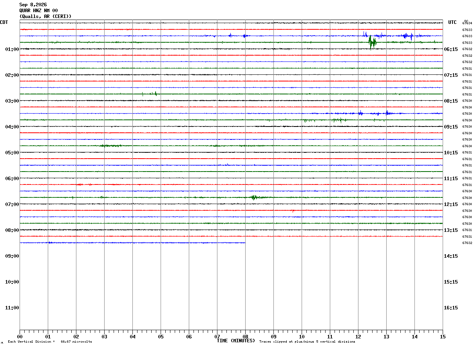This screenshot has width=474, height=347.
Task: Click the (Qualls, AR (CERI)) location text
Action: (45, 16)
